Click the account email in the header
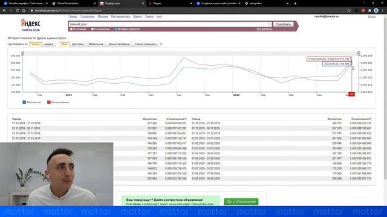This screenshot has height=217, width=387. 327,16
